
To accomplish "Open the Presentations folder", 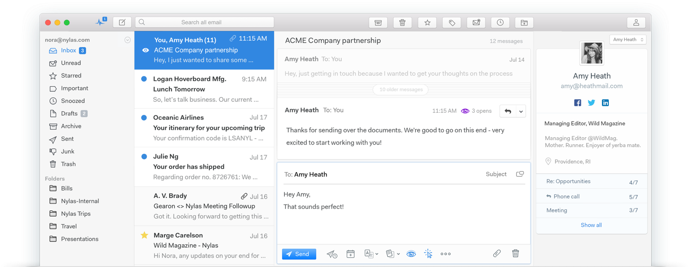I will coord(74,239).
